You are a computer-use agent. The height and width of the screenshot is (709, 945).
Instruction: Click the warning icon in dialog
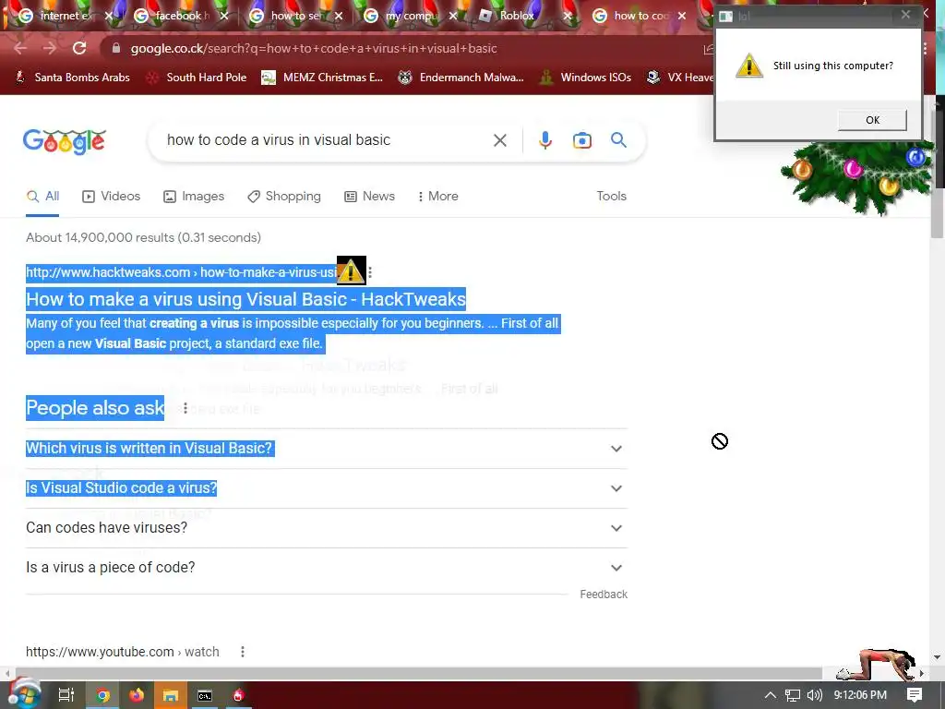pos(749,66)
